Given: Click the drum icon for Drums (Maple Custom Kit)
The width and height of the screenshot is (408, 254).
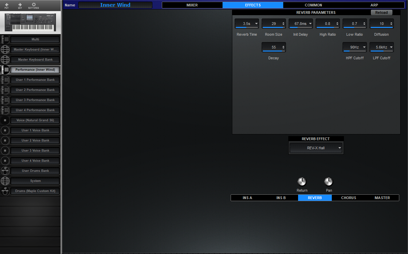Looking at the screenshot, I should 5,191.
